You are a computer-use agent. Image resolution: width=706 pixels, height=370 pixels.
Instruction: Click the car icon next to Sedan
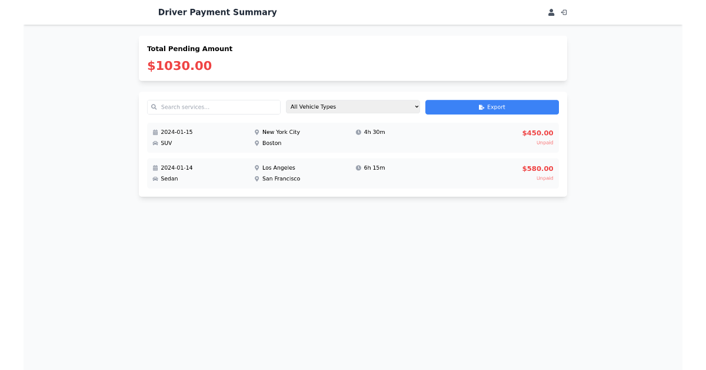click(x=155, y=179)
